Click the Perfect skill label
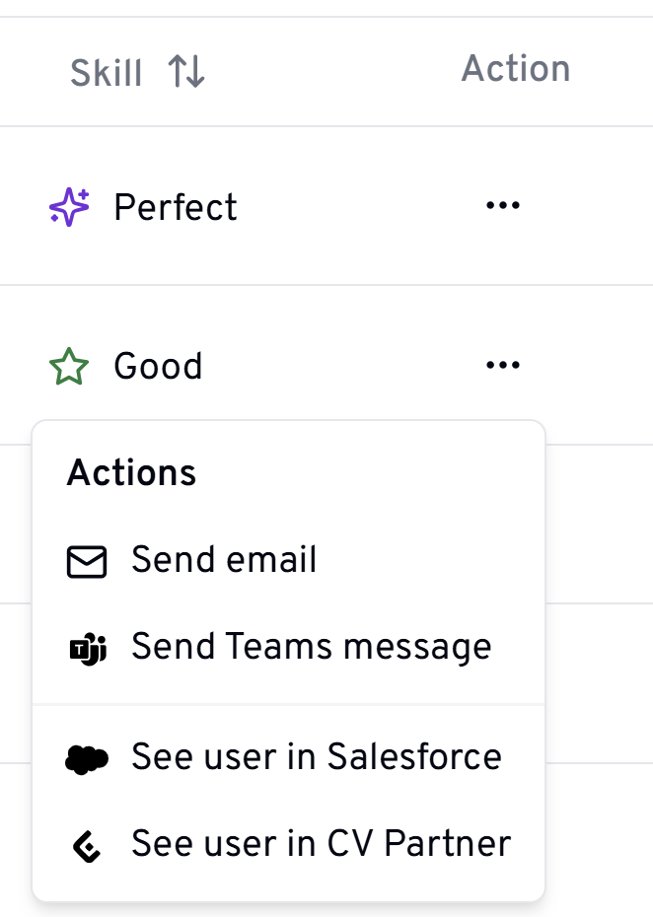The height and width of the screenshot is (917, 653). click(x=176, y=207)
